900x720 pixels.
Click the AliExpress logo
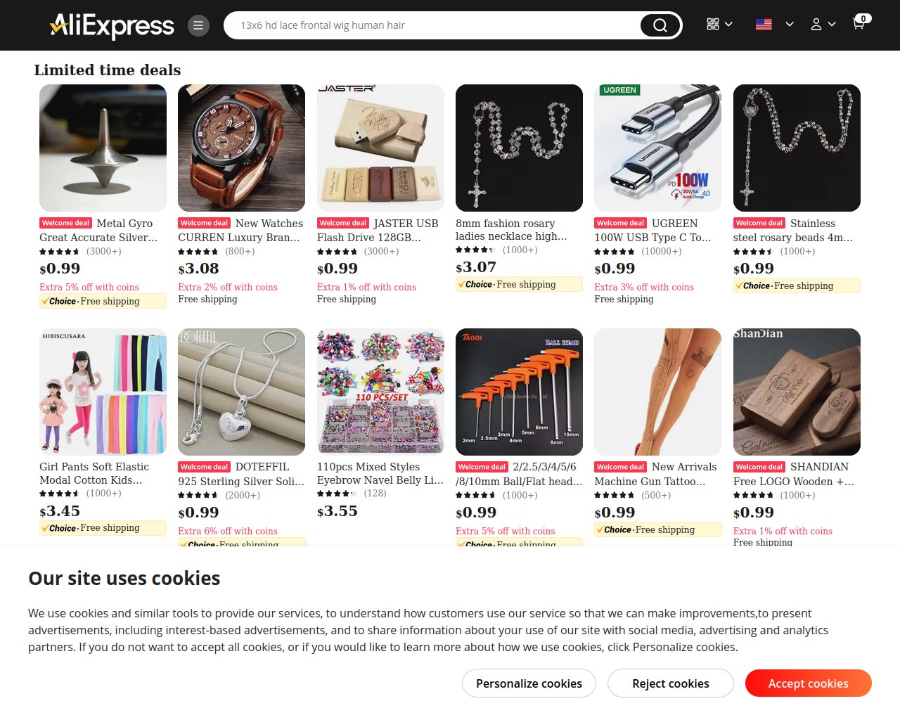click(112, 25)
